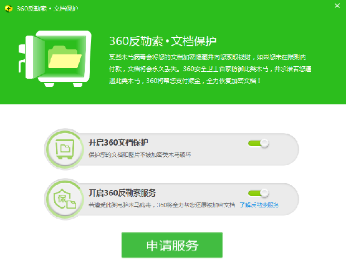Toggle the 开启360反勒索服务 switch
Viewport: 346px width, 273px height.
(x=258, y=194)
